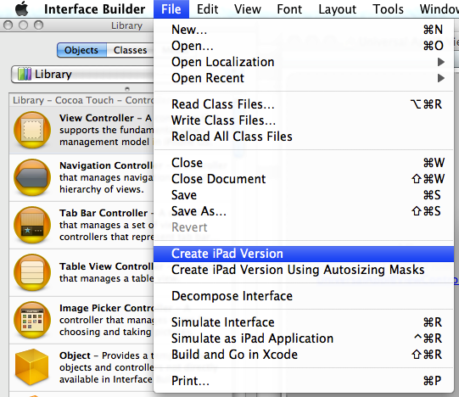This screenshot has width=459, height=397.
Task: Click the Image Picker Controller icon
Action: [32, 320]
